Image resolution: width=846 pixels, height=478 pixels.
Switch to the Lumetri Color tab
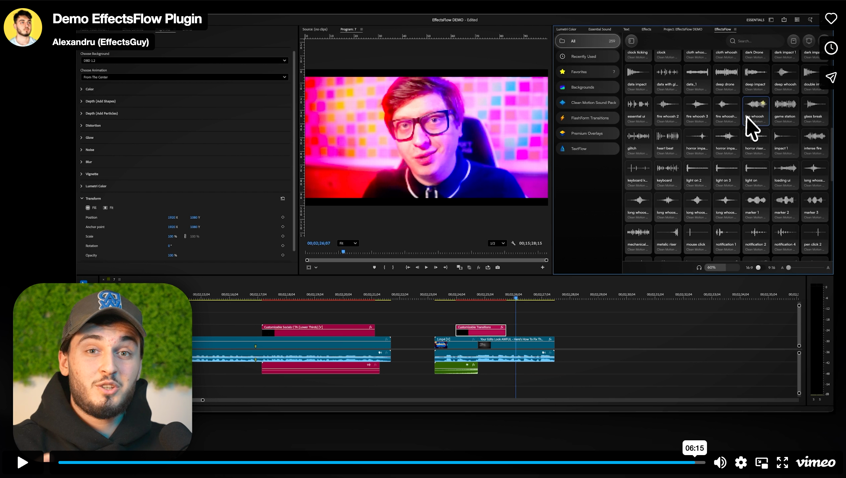[566, 29]
